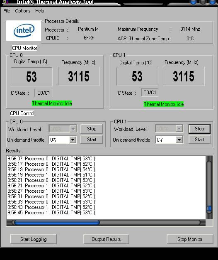Stop CPU 1 workload
Screen dimensions: 218x260
(x=199, y=129)
